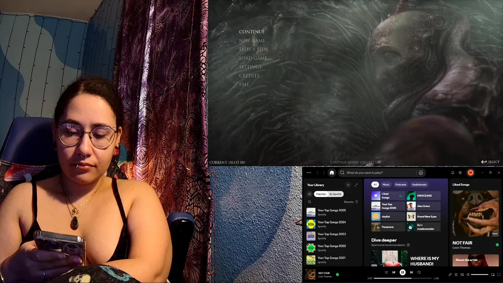Choose EXIT in the game menu
Screen dimensions: 503x283
click(244, 85)
